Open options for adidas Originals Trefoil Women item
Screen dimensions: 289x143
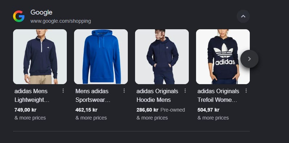(246, 91)
